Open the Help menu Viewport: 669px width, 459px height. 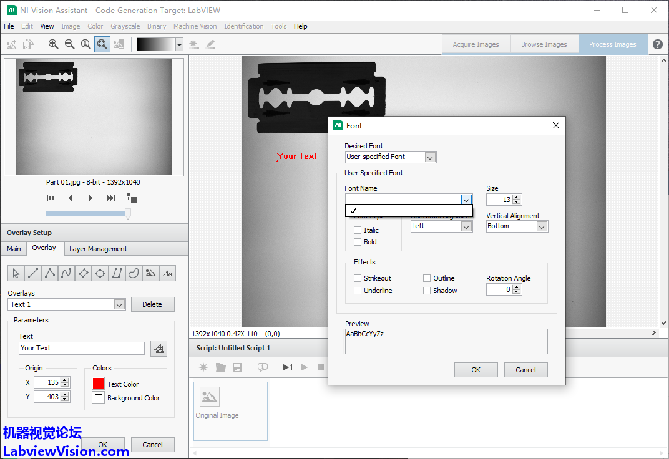(300, 26)
